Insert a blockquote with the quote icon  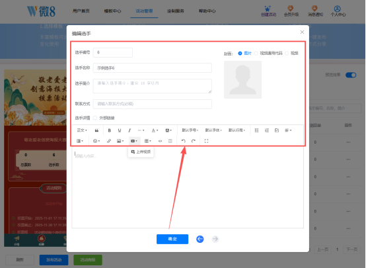coord(96,130)
